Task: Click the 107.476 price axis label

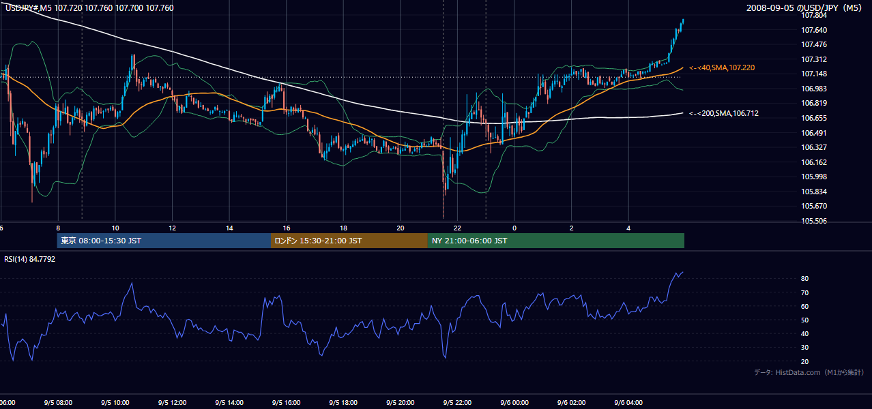Action: tap(815, 44)
